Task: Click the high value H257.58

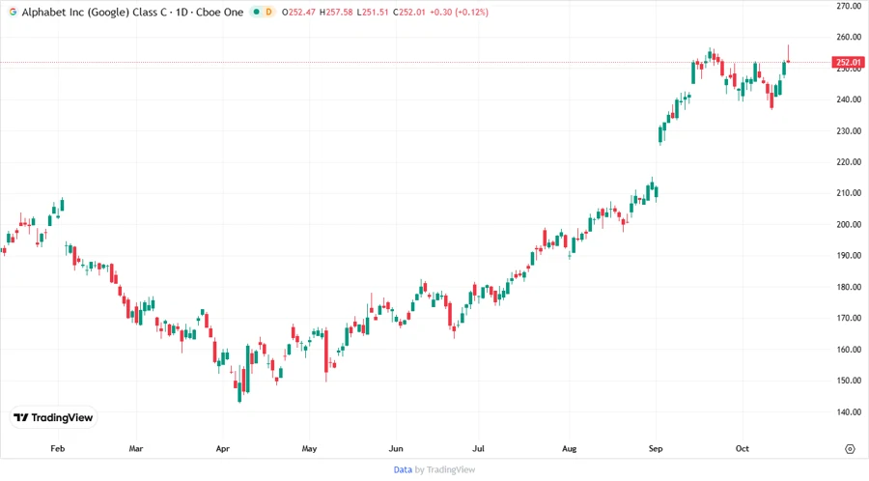Action: coord(336,12)
